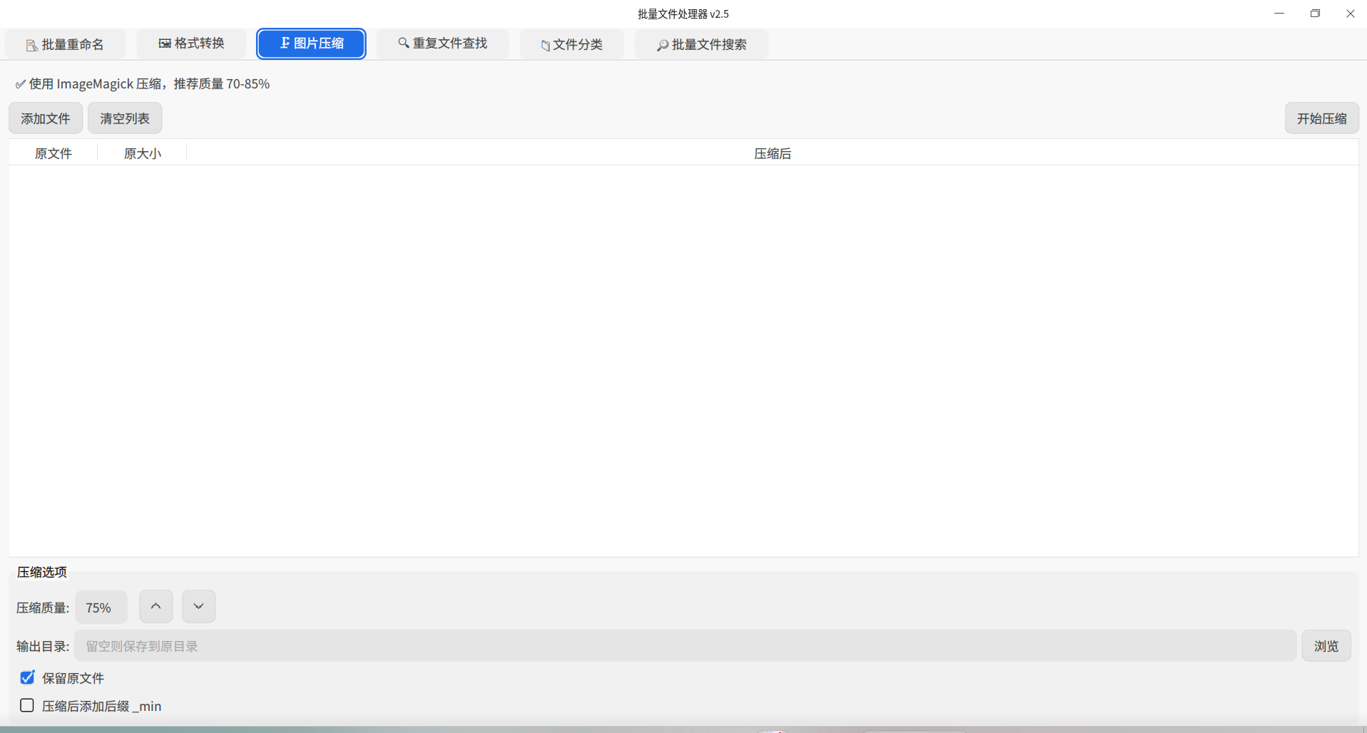The image size is (1367, 733).
Task: Go to the 重复文件查找 tab
Action: pos(442,43)
